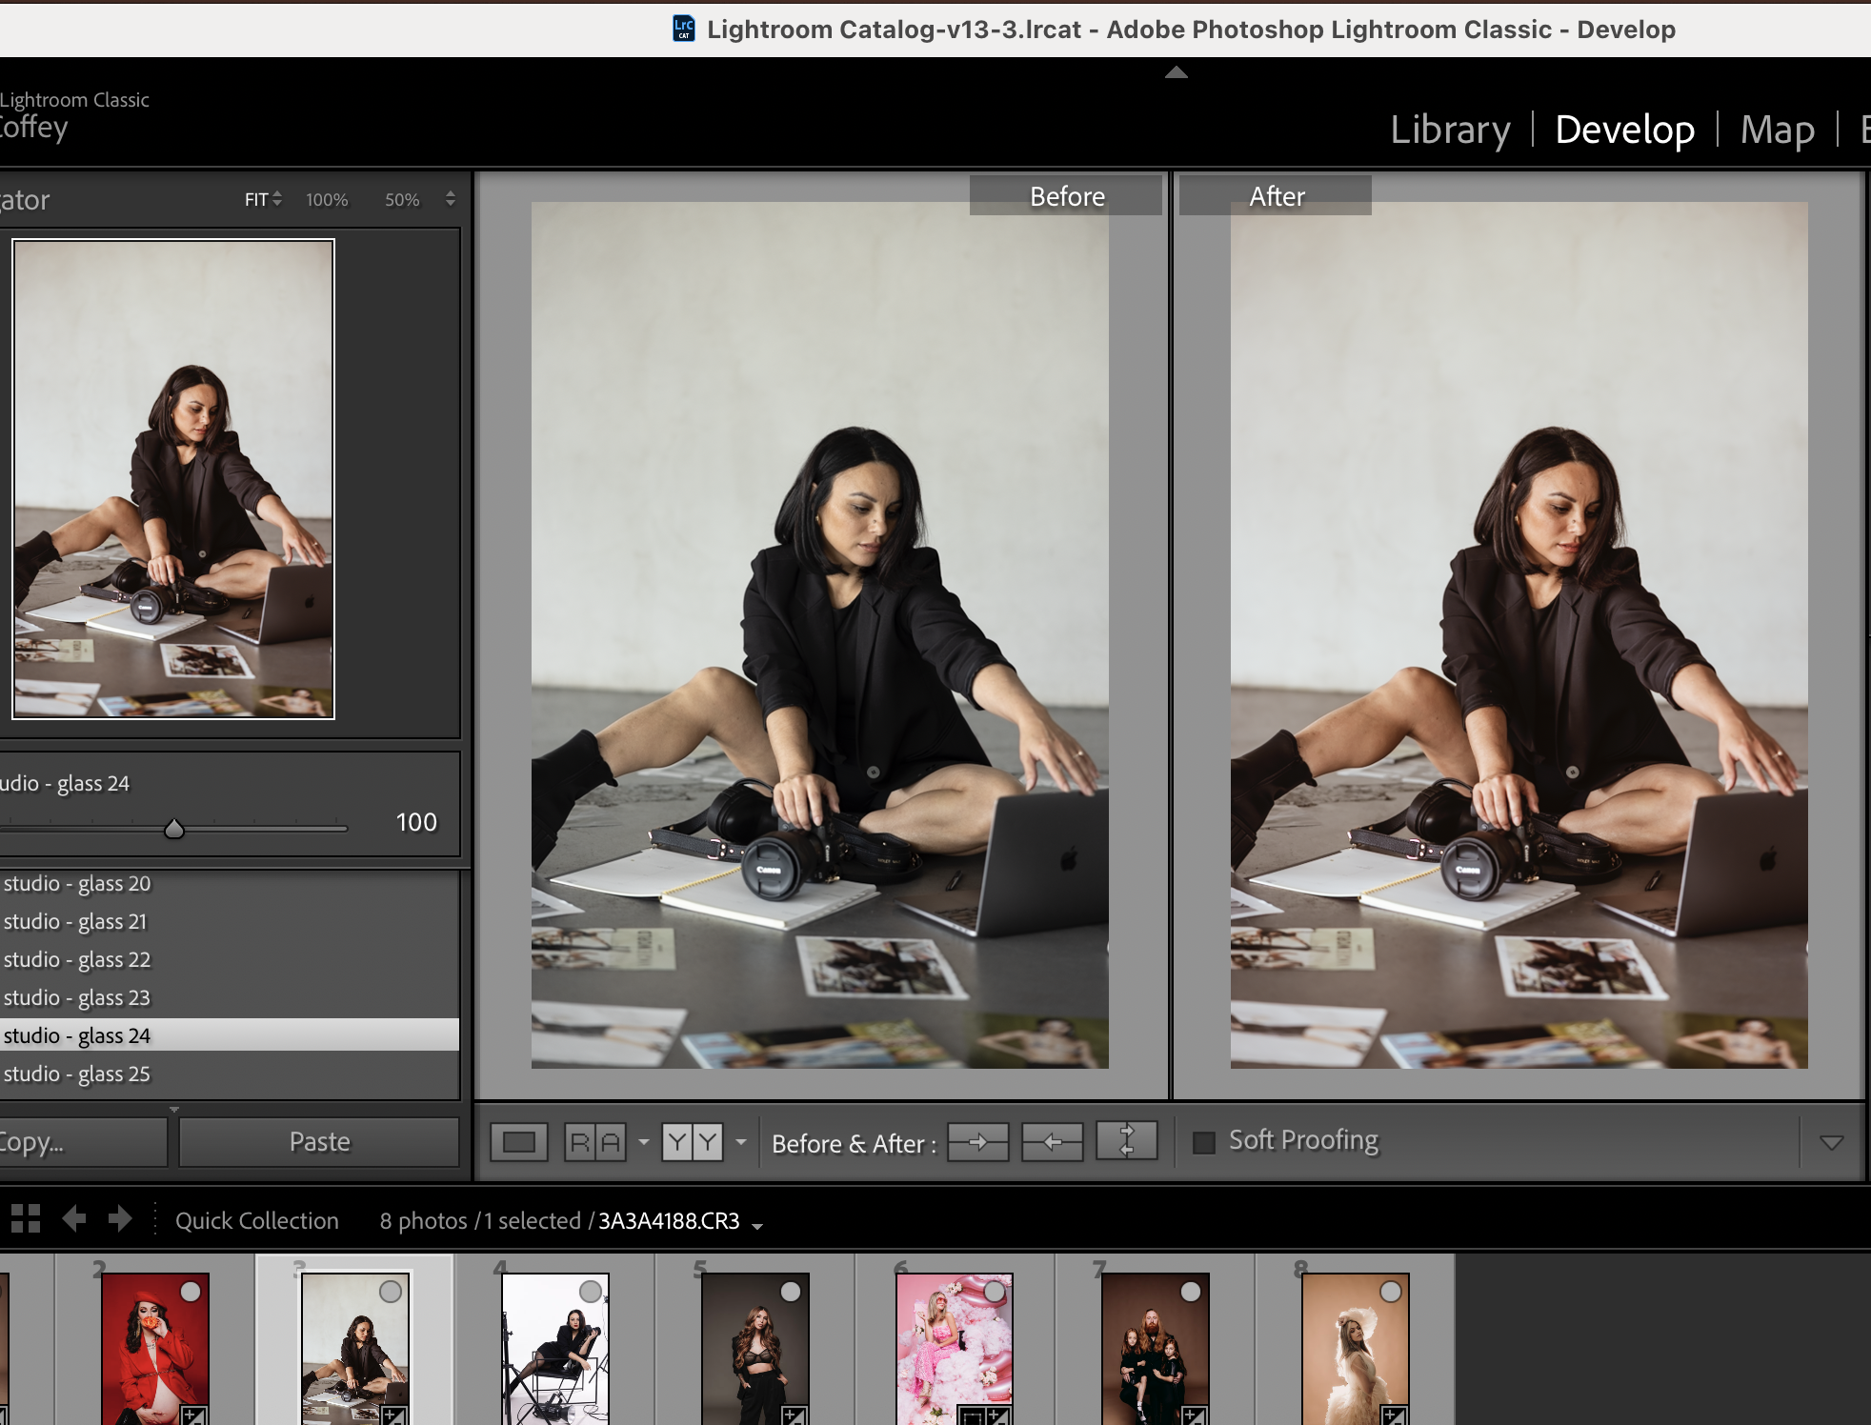This screenshot has width=1871, height=1425.
Task: Switch to Loupe view icon
Action: point(519,1142)
